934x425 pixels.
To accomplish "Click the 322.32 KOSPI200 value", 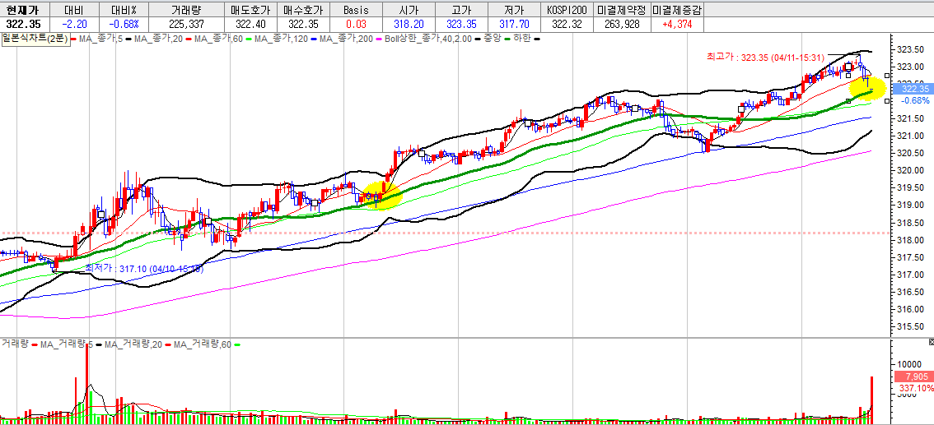I will (567, 25).
